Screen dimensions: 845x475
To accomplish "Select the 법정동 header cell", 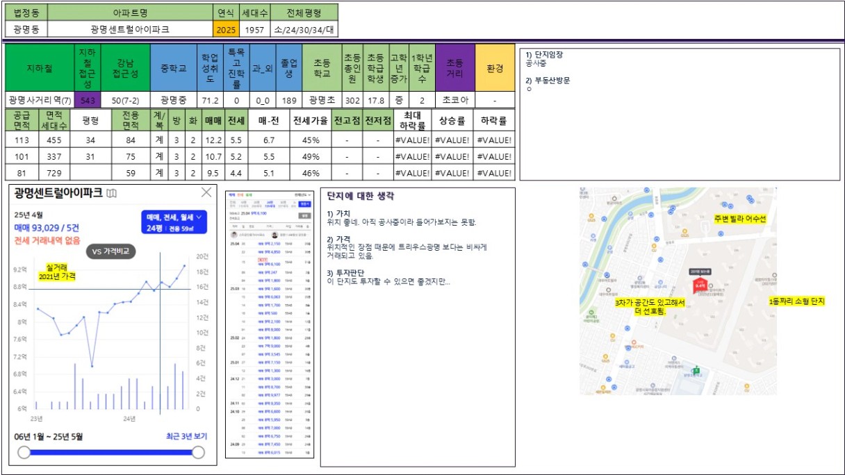I will (27, 12).
